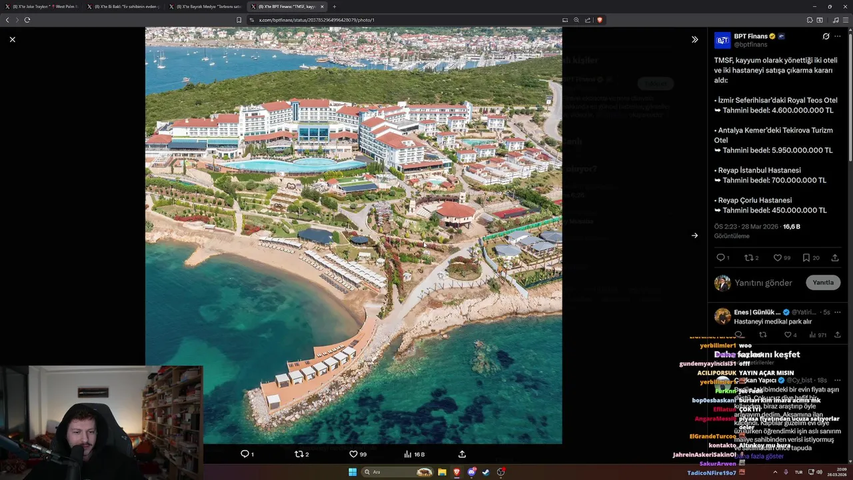The width and height of the screenshot is (853, 480).
Task: Like the tweet with 99 likes in panel
Action: click(x=781, y=257)
